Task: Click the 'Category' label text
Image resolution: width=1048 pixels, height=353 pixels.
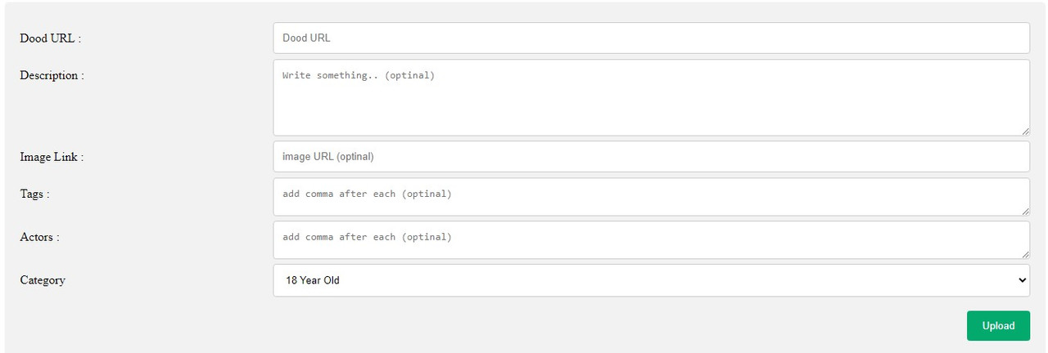Action: 43,279
